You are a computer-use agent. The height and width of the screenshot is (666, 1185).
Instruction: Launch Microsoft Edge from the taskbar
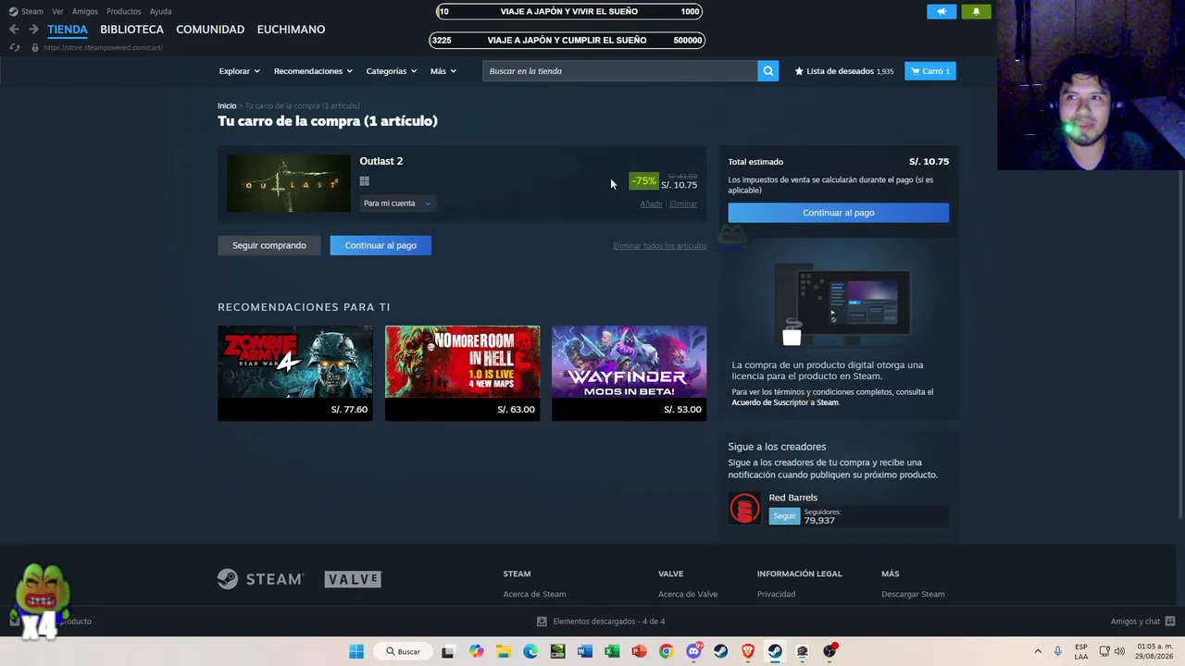[x=530, y=651]
